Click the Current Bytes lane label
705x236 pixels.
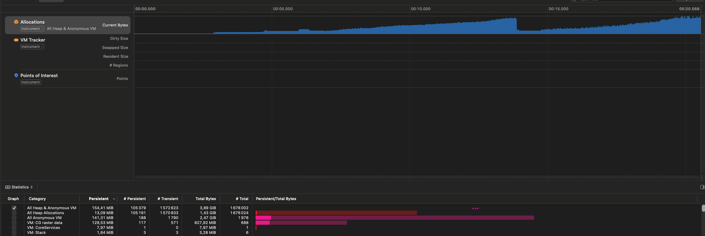click(115, 25)
